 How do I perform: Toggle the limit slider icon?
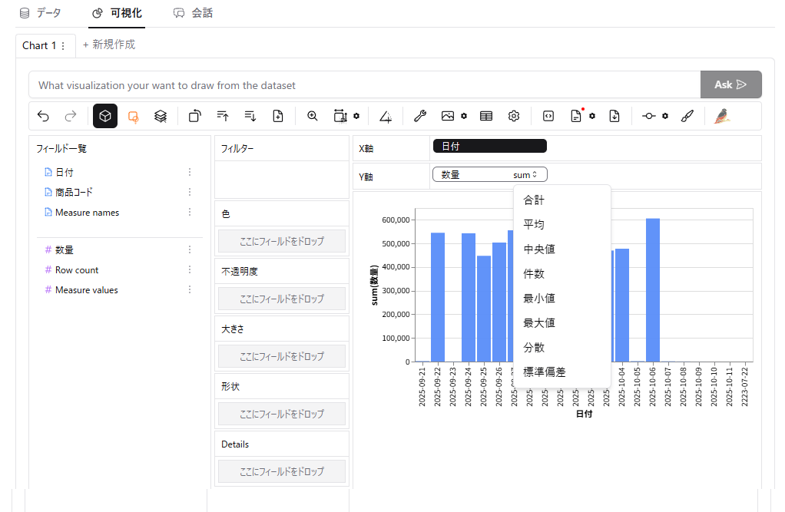point(649,116)
